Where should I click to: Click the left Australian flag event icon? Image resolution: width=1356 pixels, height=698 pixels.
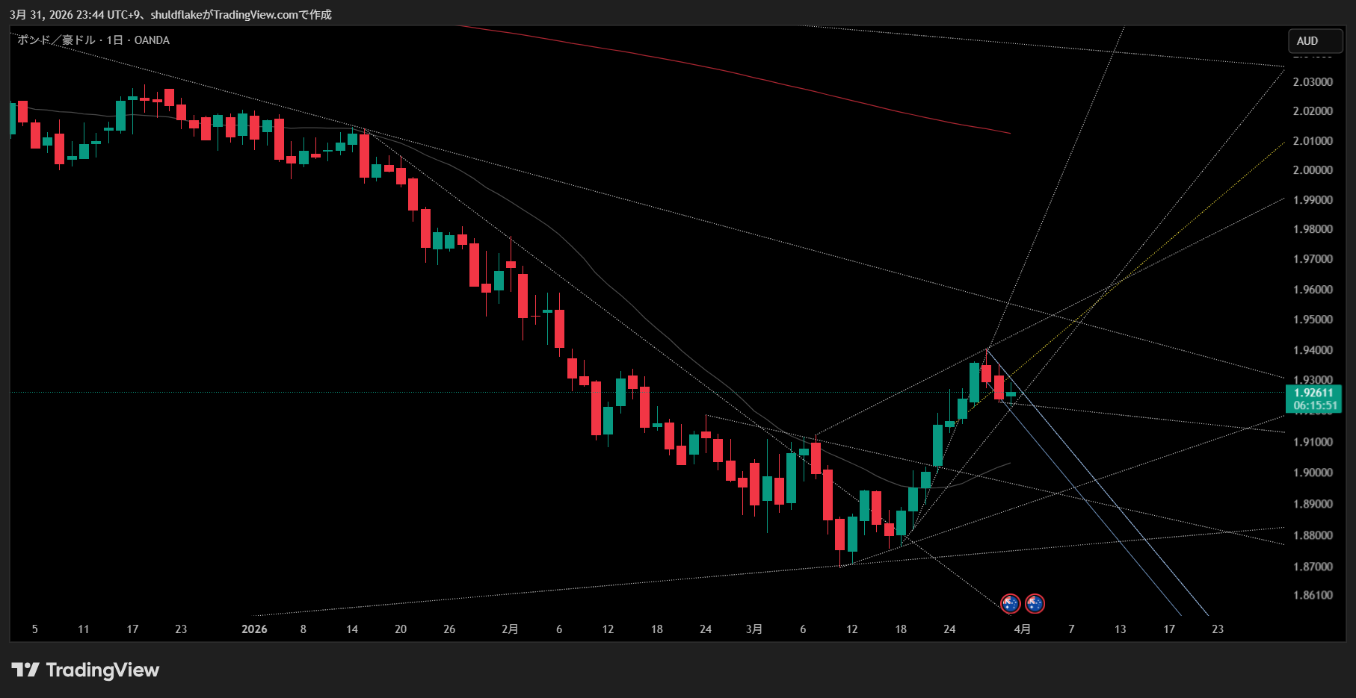1010,603
